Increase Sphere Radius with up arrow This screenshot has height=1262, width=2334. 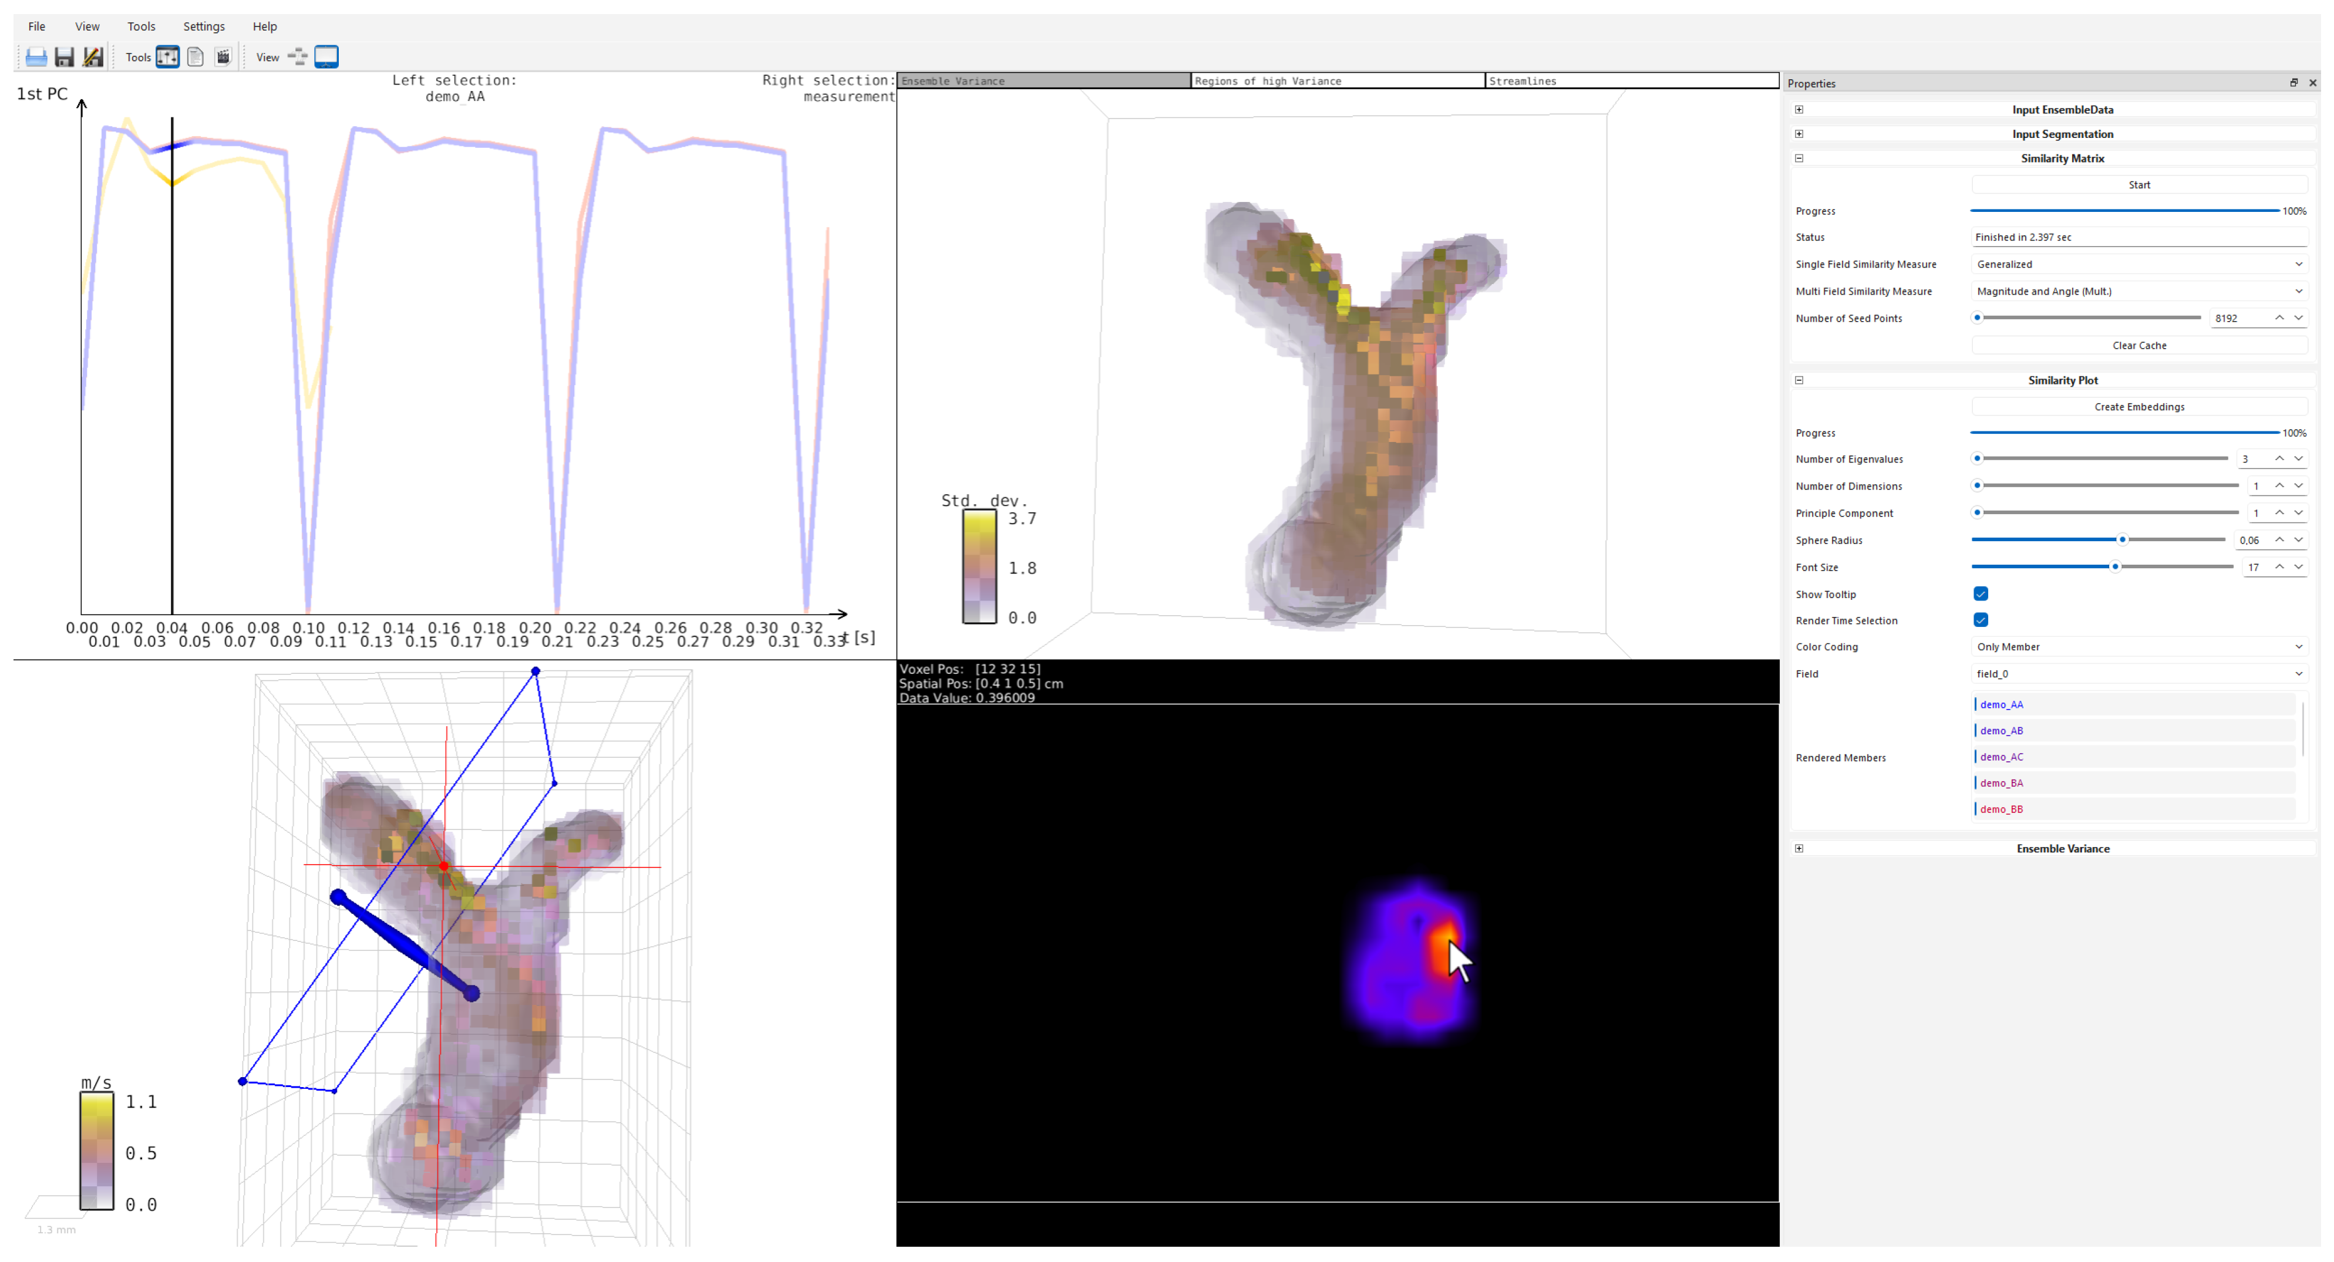click(2279, 541)
